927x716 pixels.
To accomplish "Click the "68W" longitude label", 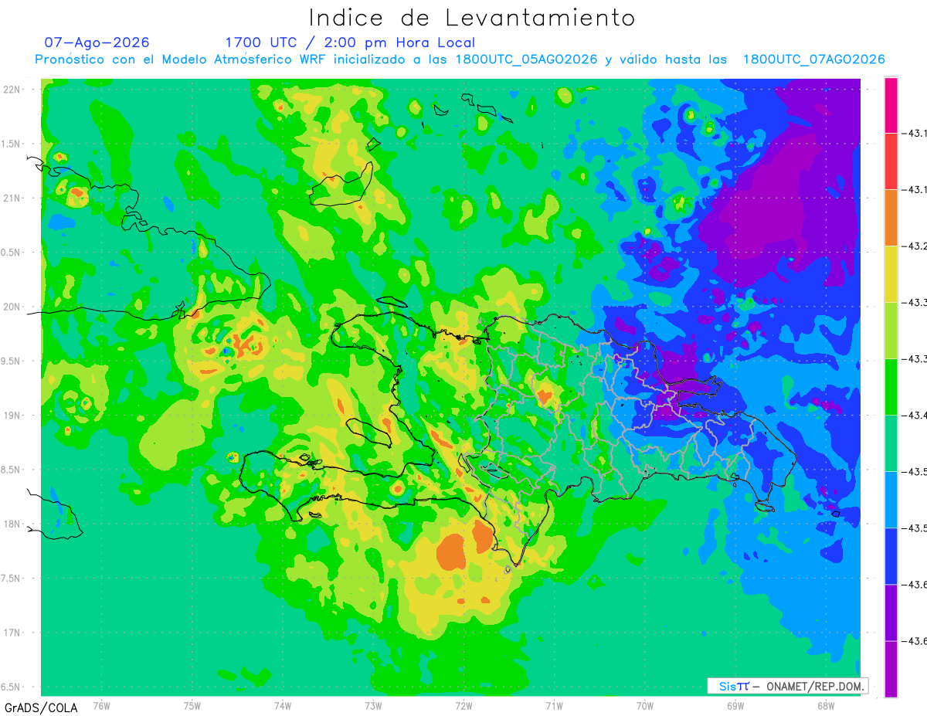I will tap(826, 705).
